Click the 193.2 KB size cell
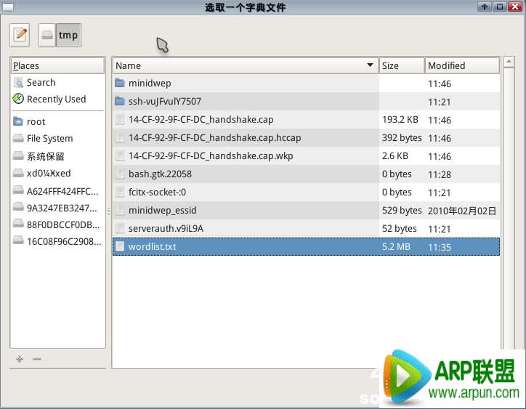Viewport: 526px width, 409px height. click(400, 119)
